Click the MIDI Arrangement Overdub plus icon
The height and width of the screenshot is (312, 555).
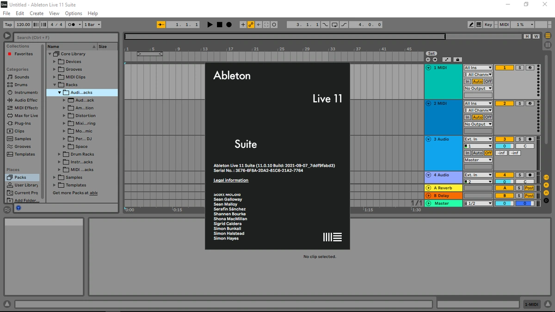(243, 24)
